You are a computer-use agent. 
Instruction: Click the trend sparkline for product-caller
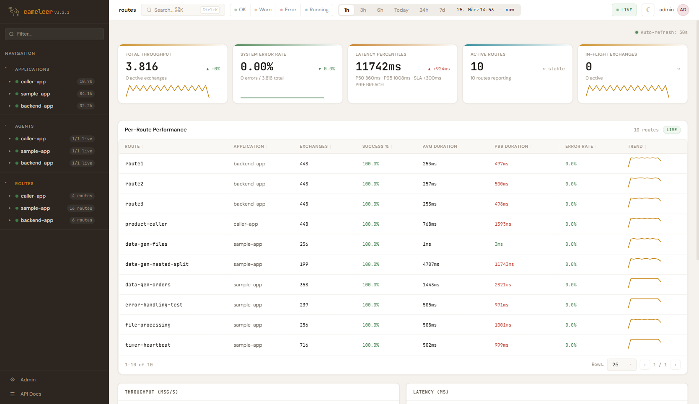coord(644,222)
